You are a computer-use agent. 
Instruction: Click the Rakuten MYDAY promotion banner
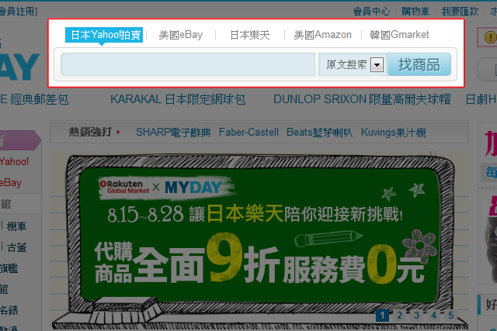(256, 233)
